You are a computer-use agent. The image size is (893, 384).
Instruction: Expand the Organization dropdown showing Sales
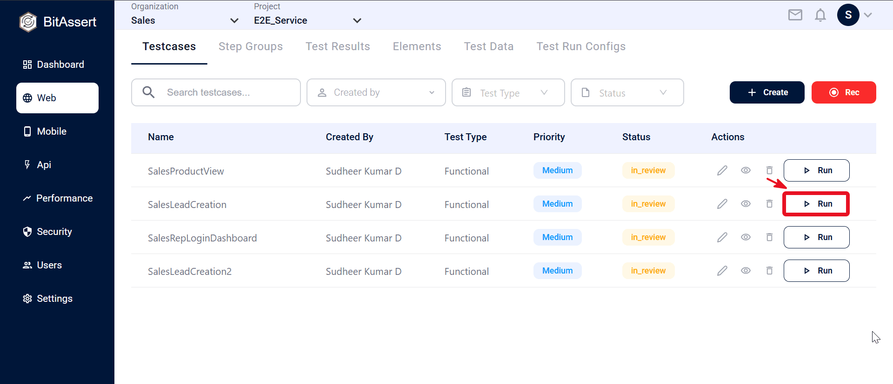tap(185, 20)
